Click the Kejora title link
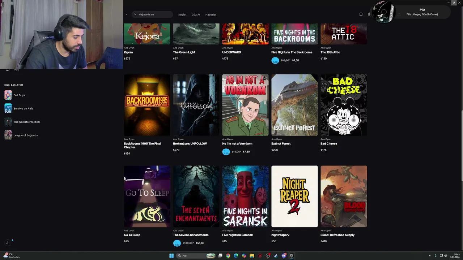This screenshot has height=260, width=463. pyautogui.click(x=128, y=52)
